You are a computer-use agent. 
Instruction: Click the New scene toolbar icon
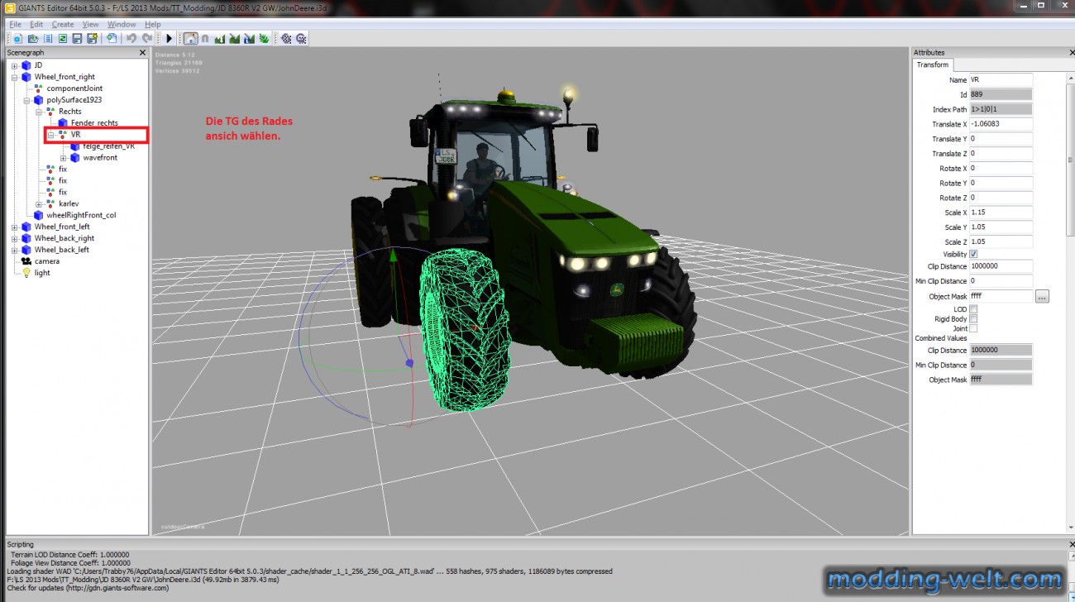17,38
